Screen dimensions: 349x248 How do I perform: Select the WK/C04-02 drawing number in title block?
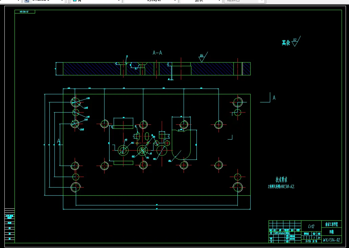tap(331, 240)
